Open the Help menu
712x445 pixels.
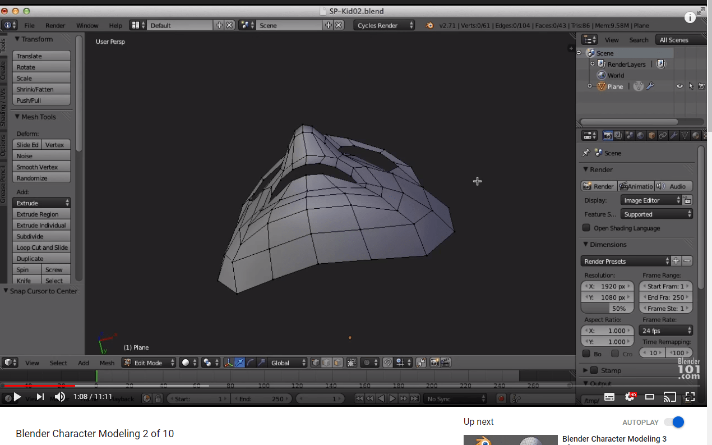tap(115, 25)
